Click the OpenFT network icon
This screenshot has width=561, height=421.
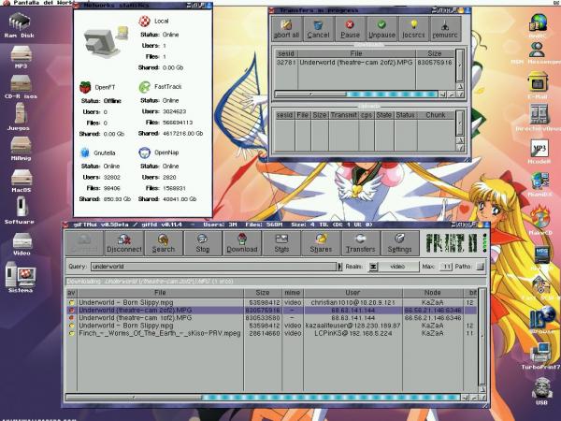tap(85, 87)
